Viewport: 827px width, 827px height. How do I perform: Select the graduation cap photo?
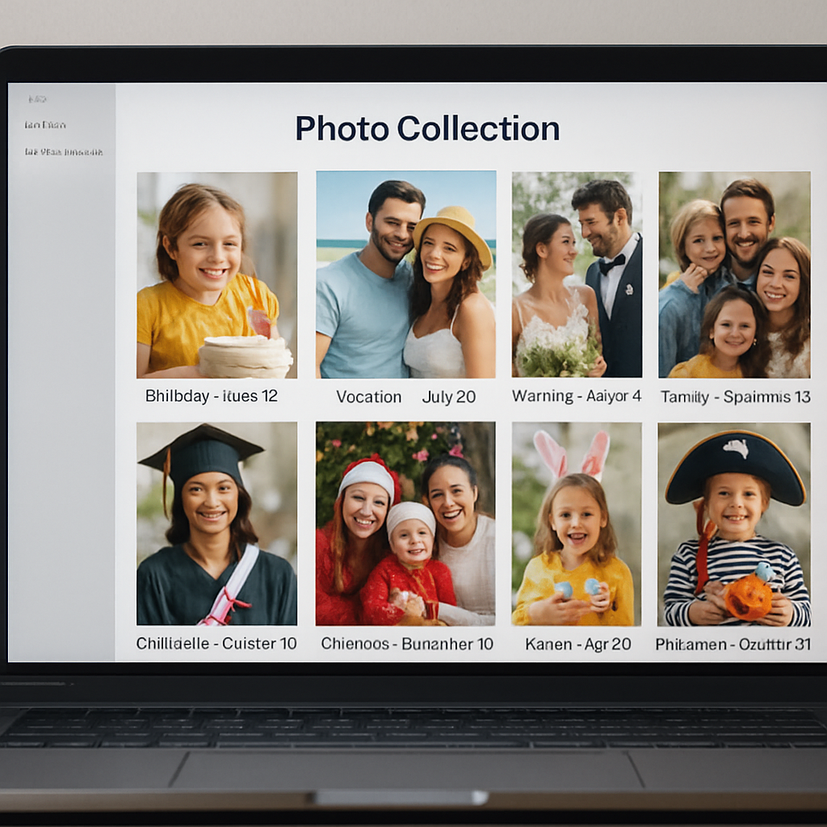(x=216, y=525)
